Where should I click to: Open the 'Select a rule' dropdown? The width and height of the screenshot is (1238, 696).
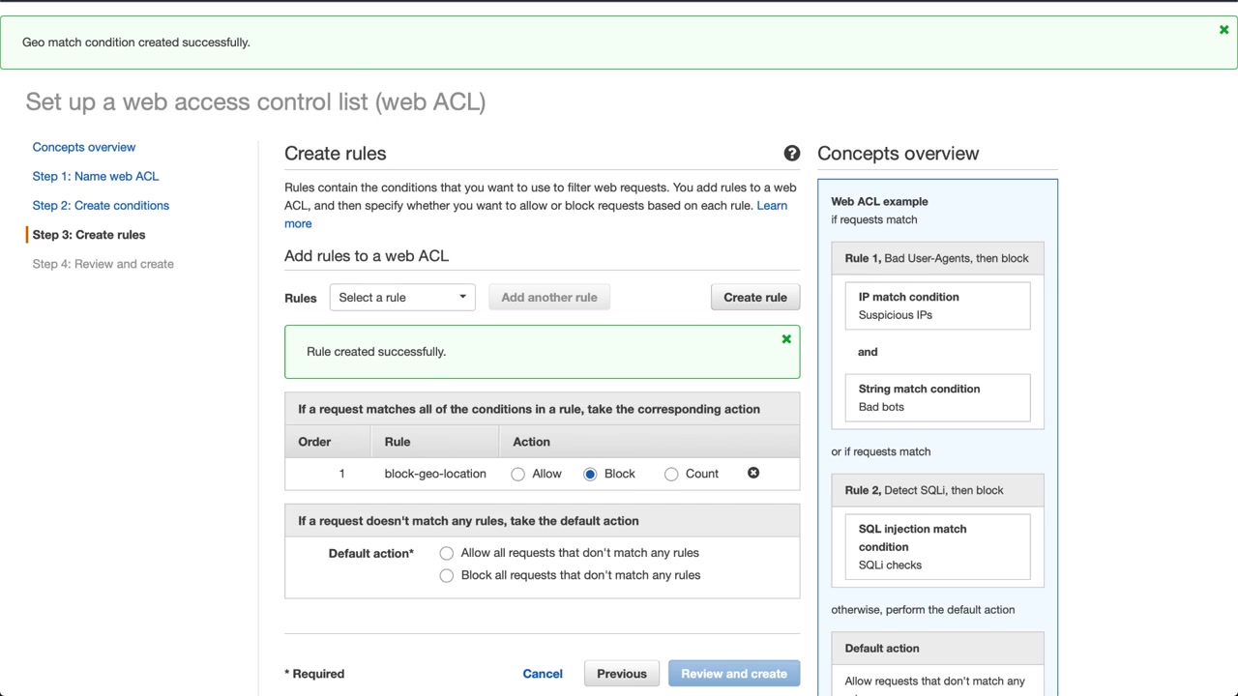(402, 298)
